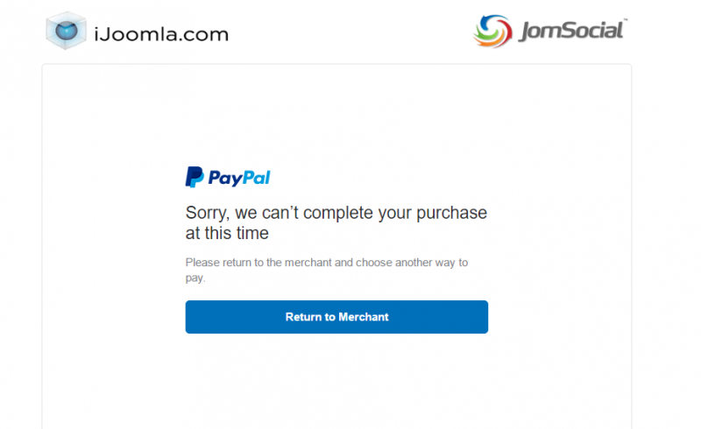Select the PayPal wordmark text

tap(239, 178)
